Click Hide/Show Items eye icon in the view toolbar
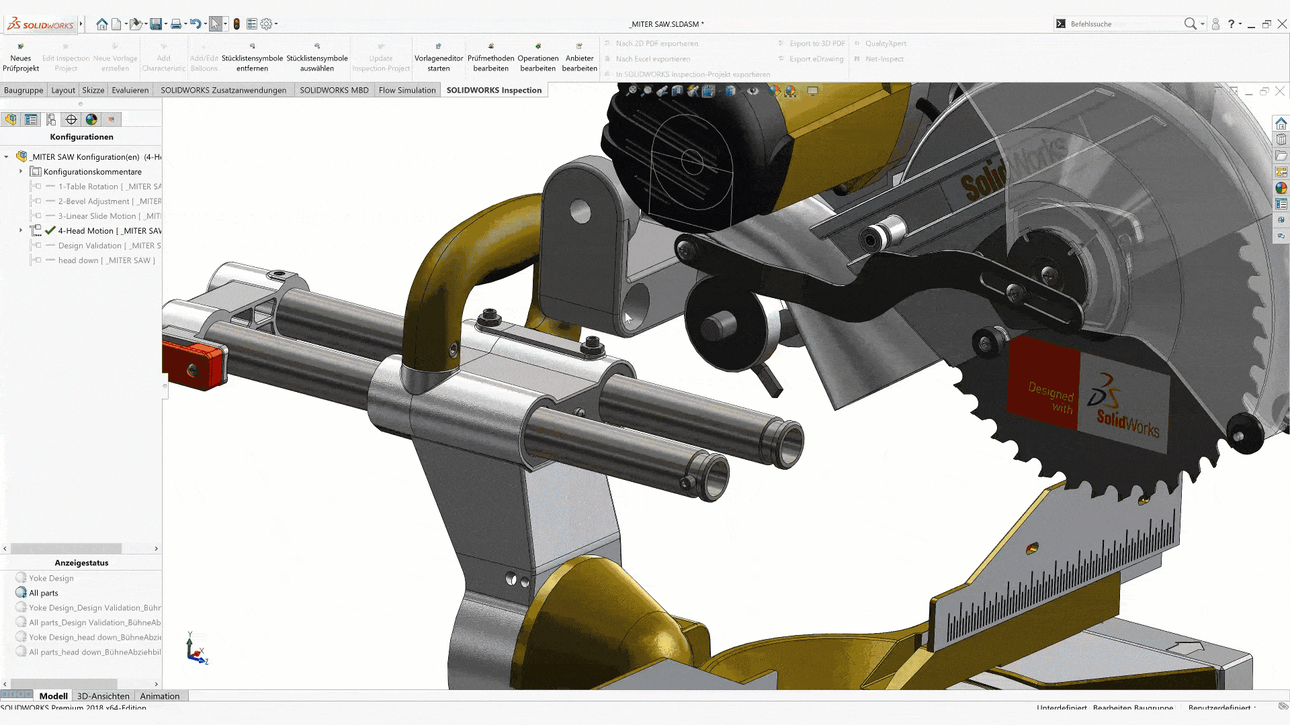The height and width of the screenshot is (725, 1290). [753, 91]
